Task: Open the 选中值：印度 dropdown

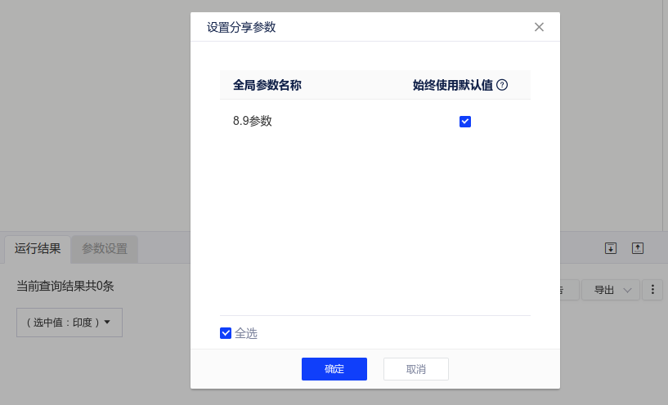Action: [x=69, y=323]
